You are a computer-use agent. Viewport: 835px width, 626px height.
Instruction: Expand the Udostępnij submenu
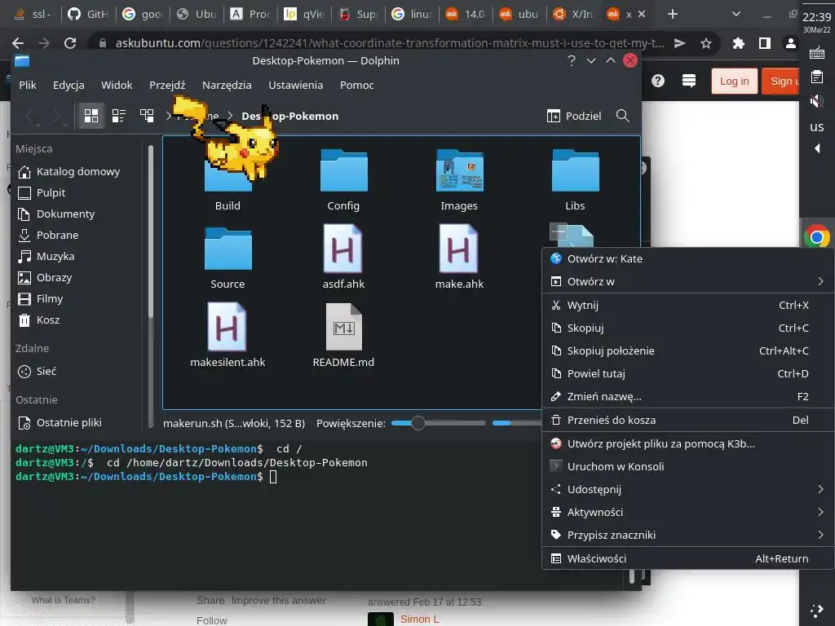pyautogui.click(x=688, y=489)
